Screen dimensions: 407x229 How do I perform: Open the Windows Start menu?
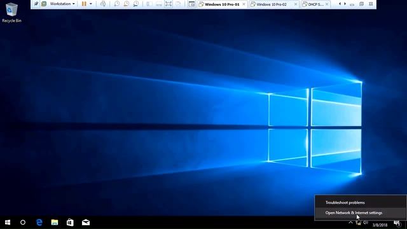(x=8, y=223)
